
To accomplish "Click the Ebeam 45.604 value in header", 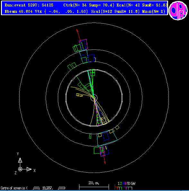I will click(19, 12).
